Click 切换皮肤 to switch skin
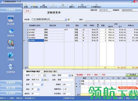The height and width of the screenshot is (101, 138). (19, 98)
